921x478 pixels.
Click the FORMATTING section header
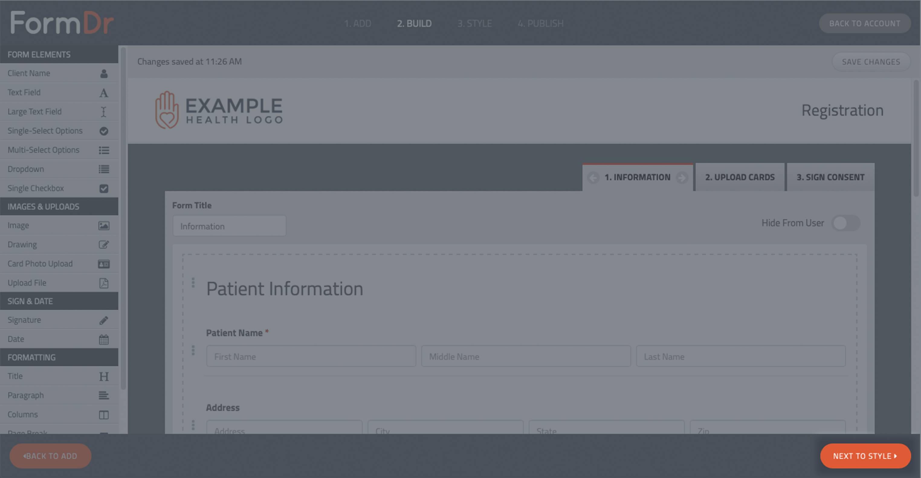click(x=59, y=357)
